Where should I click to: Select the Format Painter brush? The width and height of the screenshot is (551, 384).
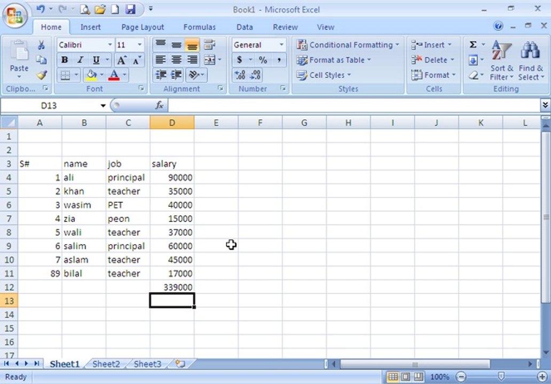point(42,75)
